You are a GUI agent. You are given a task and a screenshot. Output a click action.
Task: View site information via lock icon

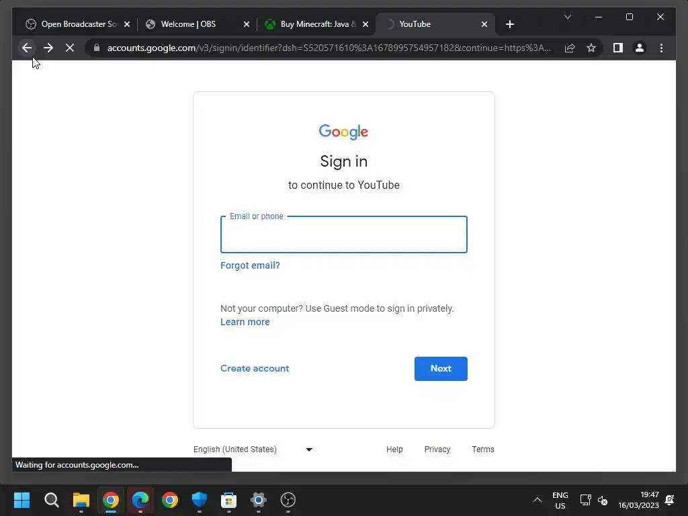click(x=97, y=48)
